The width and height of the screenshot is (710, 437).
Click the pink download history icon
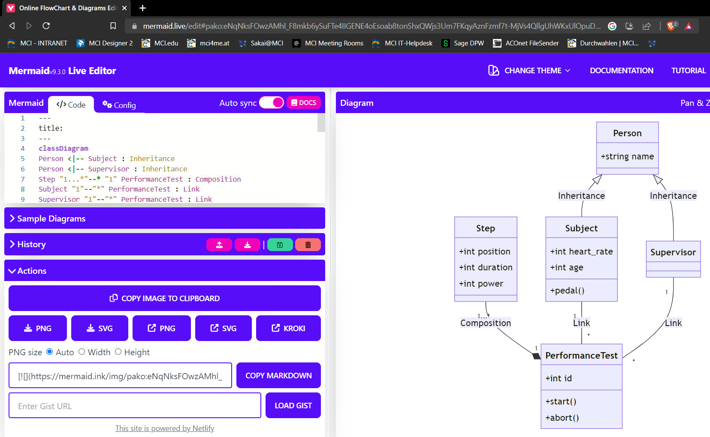[248, 245]
